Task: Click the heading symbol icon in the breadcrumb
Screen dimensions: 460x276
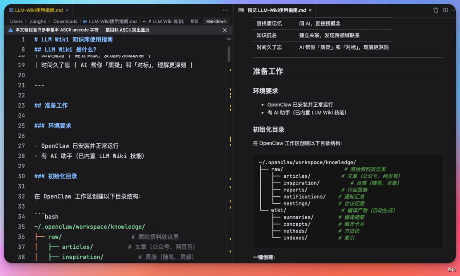Action: click(145, 21)
